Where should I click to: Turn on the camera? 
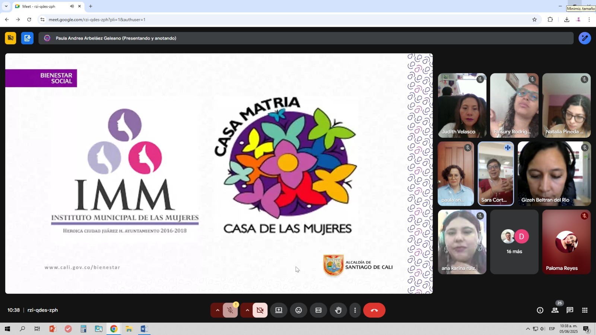pyautogui.click(x=260, y=310)
